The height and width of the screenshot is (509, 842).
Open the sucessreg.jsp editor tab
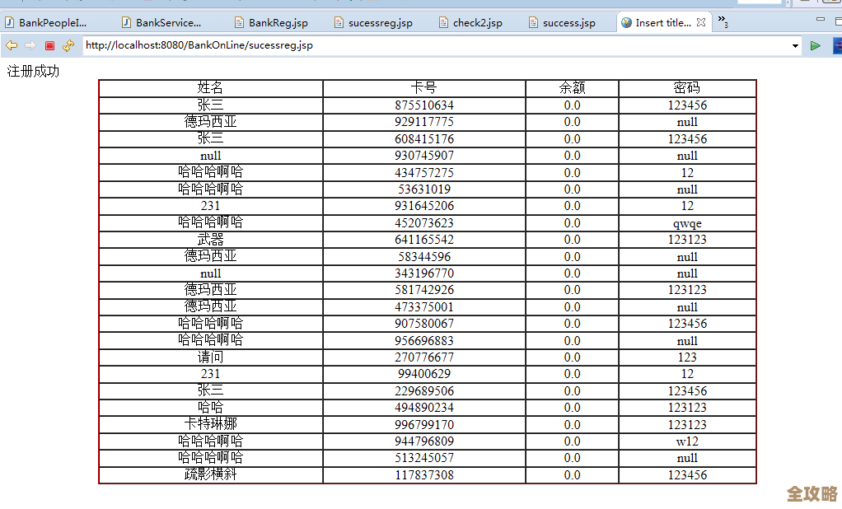[x=372, y=23]
